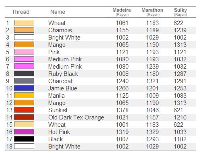201x155 pixels.
Task: Click the Sulky (Rayon) column header
Action: (180, 12)
